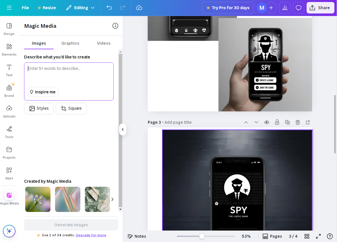The height and width of the screenshot is (242, 337).
Task: Click the Inspire me button
Action: coord(43,92)
